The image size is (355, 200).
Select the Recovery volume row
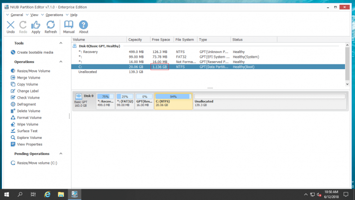(x=208, y=52)
